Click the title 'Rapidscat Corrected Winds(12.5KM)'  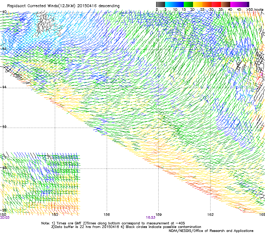41,6
